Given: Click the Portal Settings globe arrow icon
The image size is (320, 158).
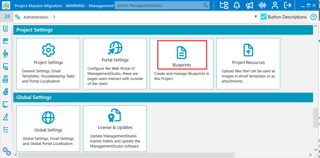Looking at the screenshot, I should coord(115,49).
